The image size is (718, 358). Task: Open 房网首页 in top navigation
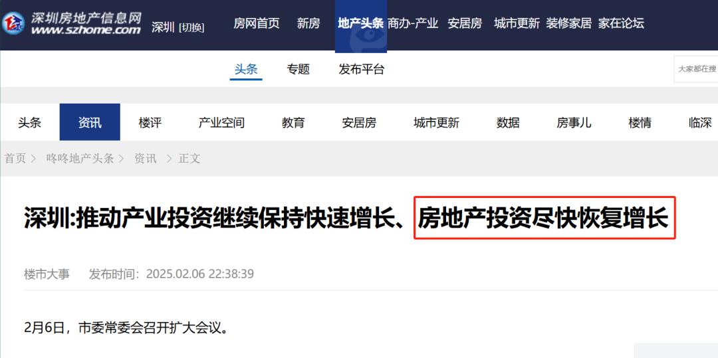click(257, 23)
